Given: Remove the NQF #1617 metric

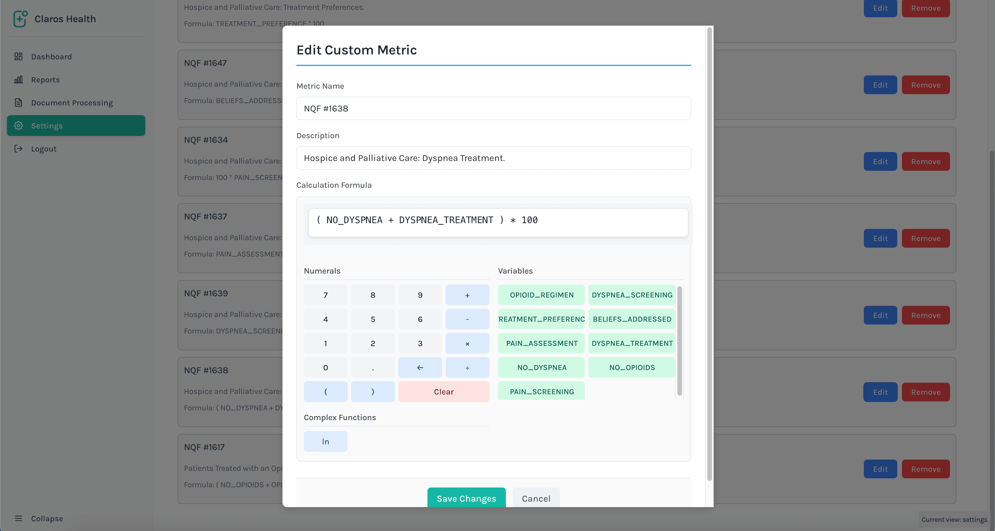Looking at the screenshot, I should point(926,469).
